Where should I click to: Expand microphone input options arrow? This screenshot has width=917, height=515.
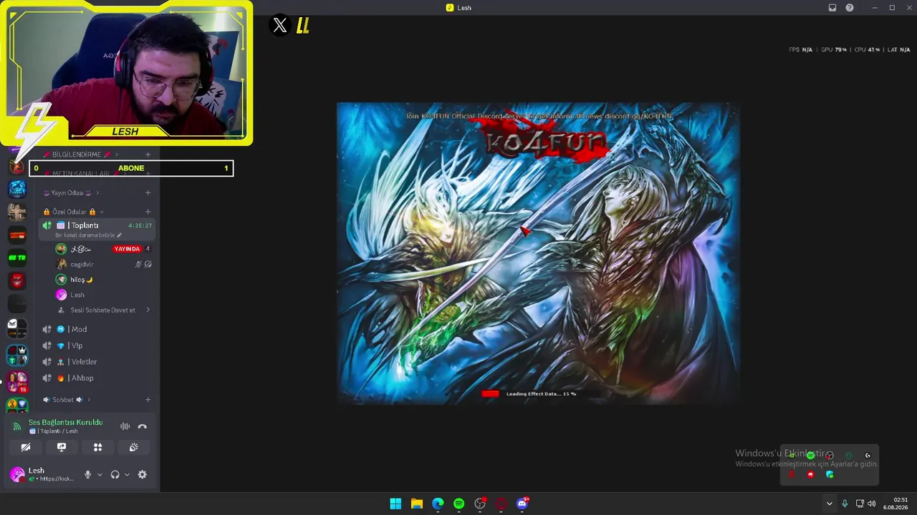point(100,474)
